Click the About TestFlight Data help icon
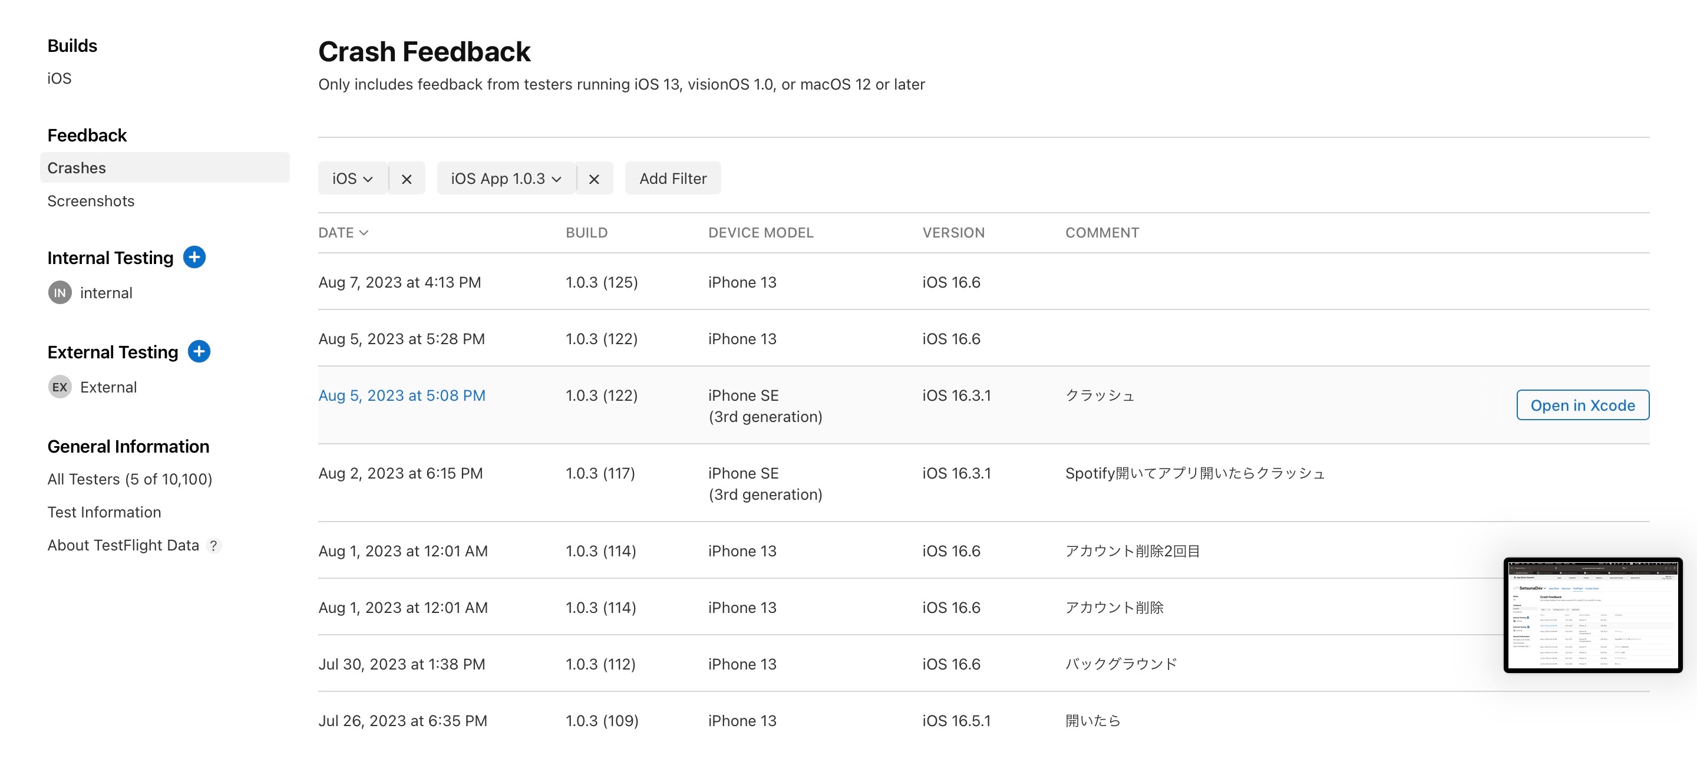 point(213,546)
